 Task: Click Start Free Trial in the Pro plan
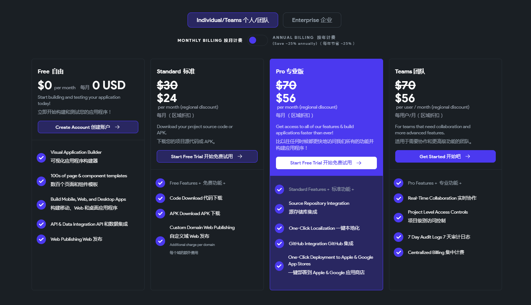tap(326, 163)
